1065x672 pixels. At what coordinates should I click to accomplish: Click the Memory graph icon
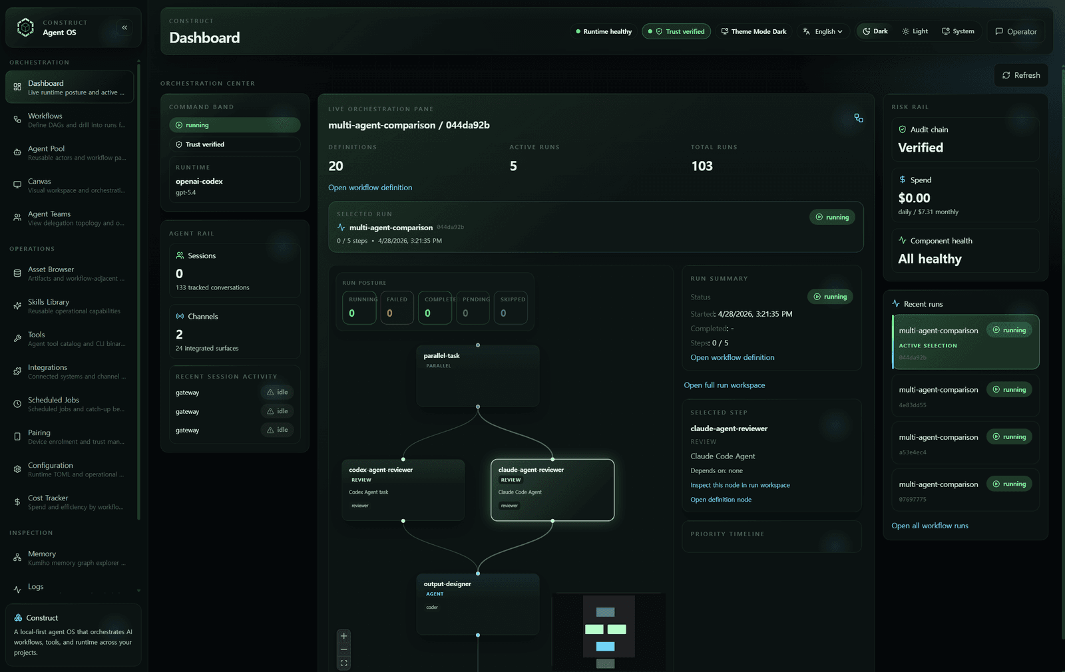click(x=17, y=558)
